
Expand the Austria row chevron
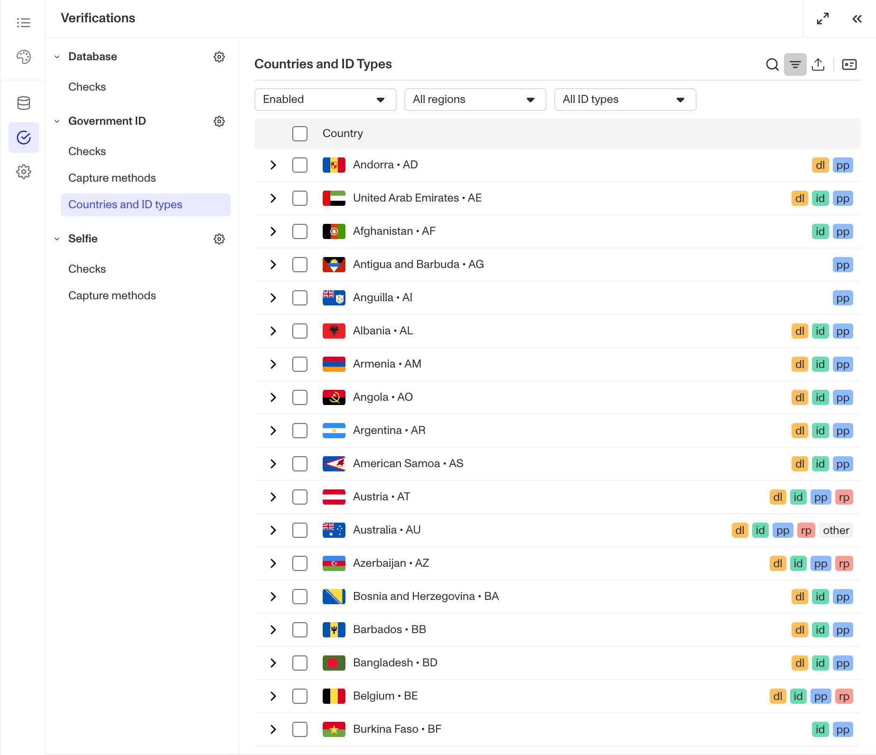point(273,497)
